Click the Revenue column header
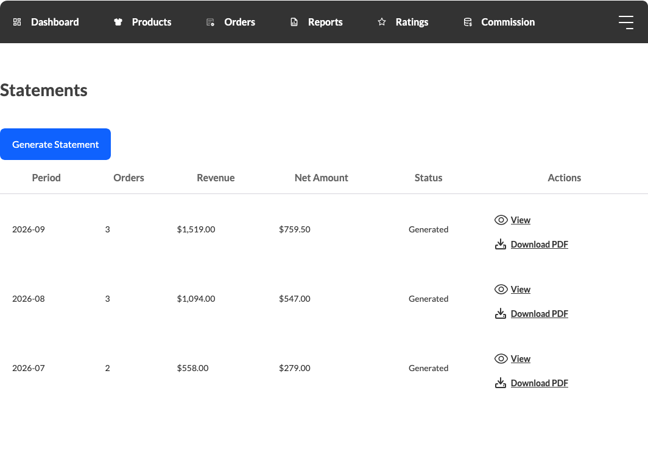 coord(216,178)
